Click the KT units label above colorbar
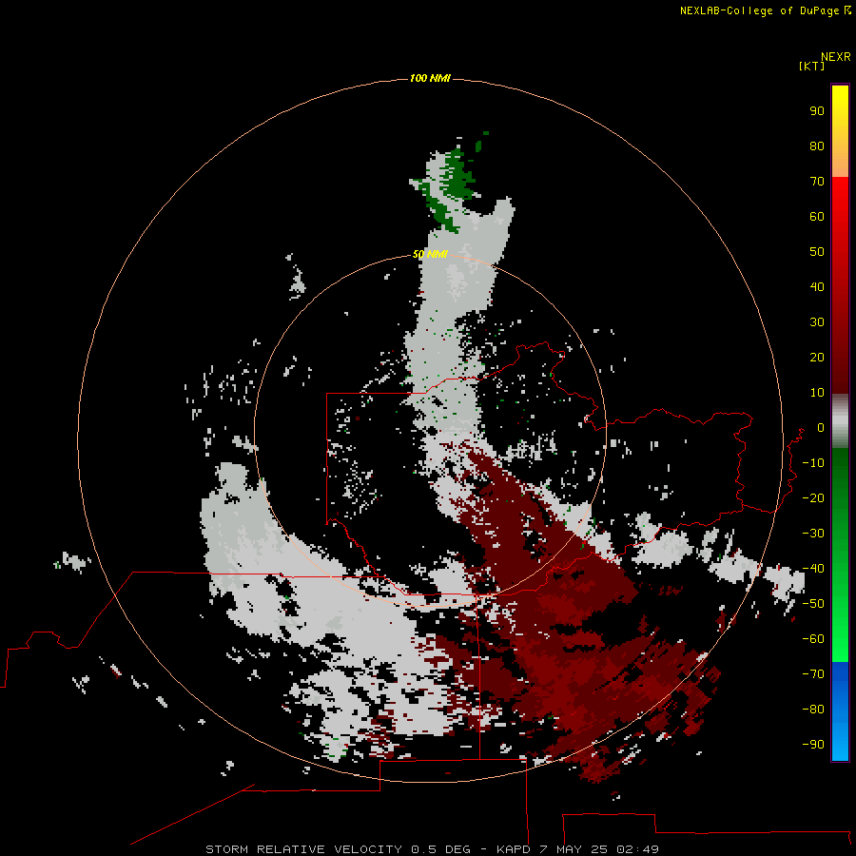856x856 pixels. [811, 66]
